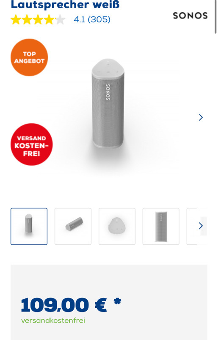This screenshot has width=218, height=340.
Task: Click the yellow star rating icons
Action: 38,20
